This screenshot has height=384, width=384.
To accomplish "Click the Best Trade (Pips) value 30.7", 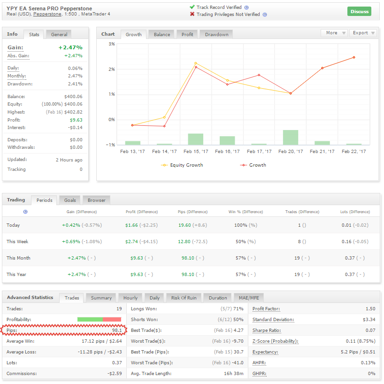I will coord(238,352).
